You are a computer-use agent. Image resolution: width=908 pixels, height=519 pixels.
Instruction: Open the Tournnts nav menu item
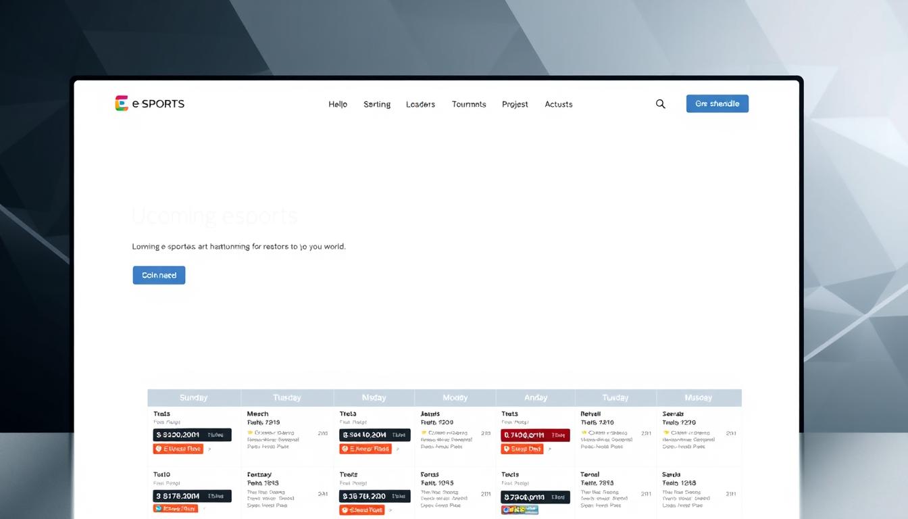tap(469, 104)
